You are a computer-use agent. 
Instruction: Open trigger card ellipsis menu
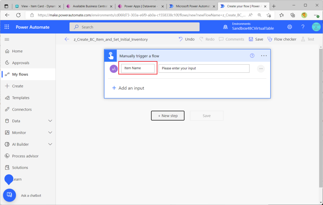[264, 56]
